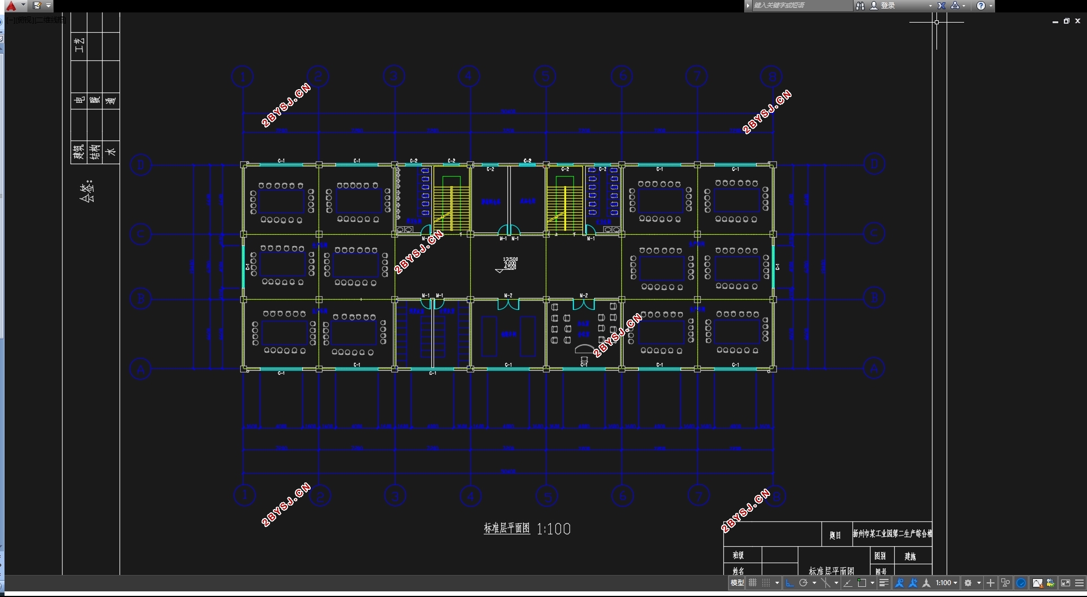
Task: Toggle polar tracking in status bar
Action: pyautogui.click(x=803, y=583)
